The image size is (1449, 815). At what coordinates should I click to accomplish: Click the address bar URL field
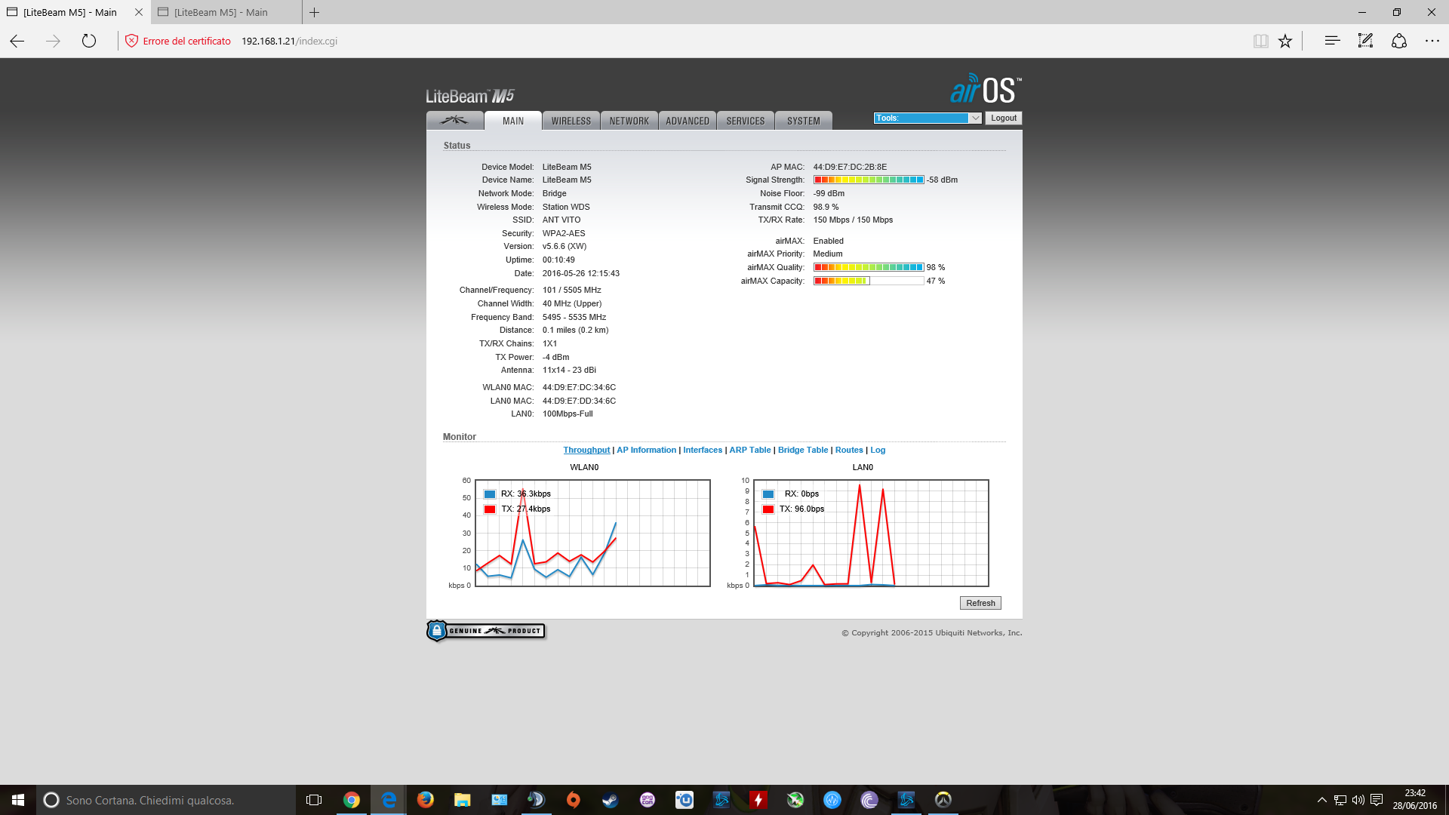289,41
